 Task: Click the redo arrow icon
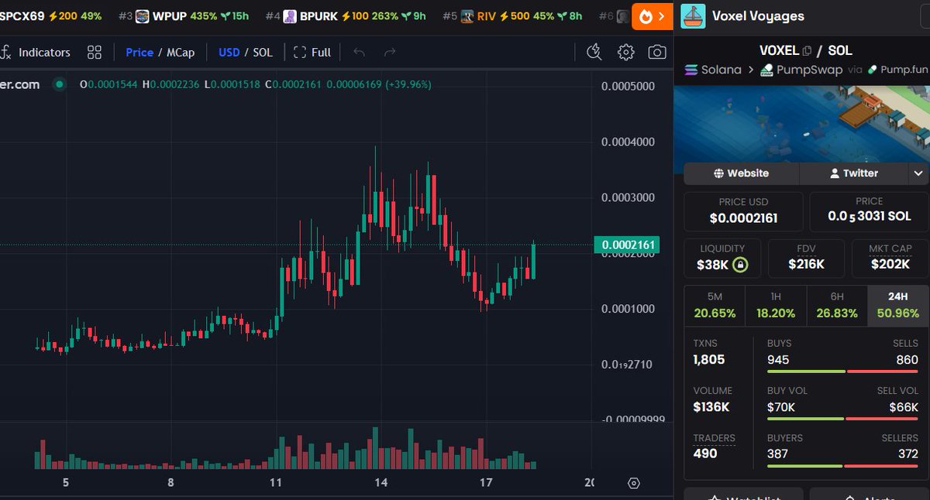(390, 53)
